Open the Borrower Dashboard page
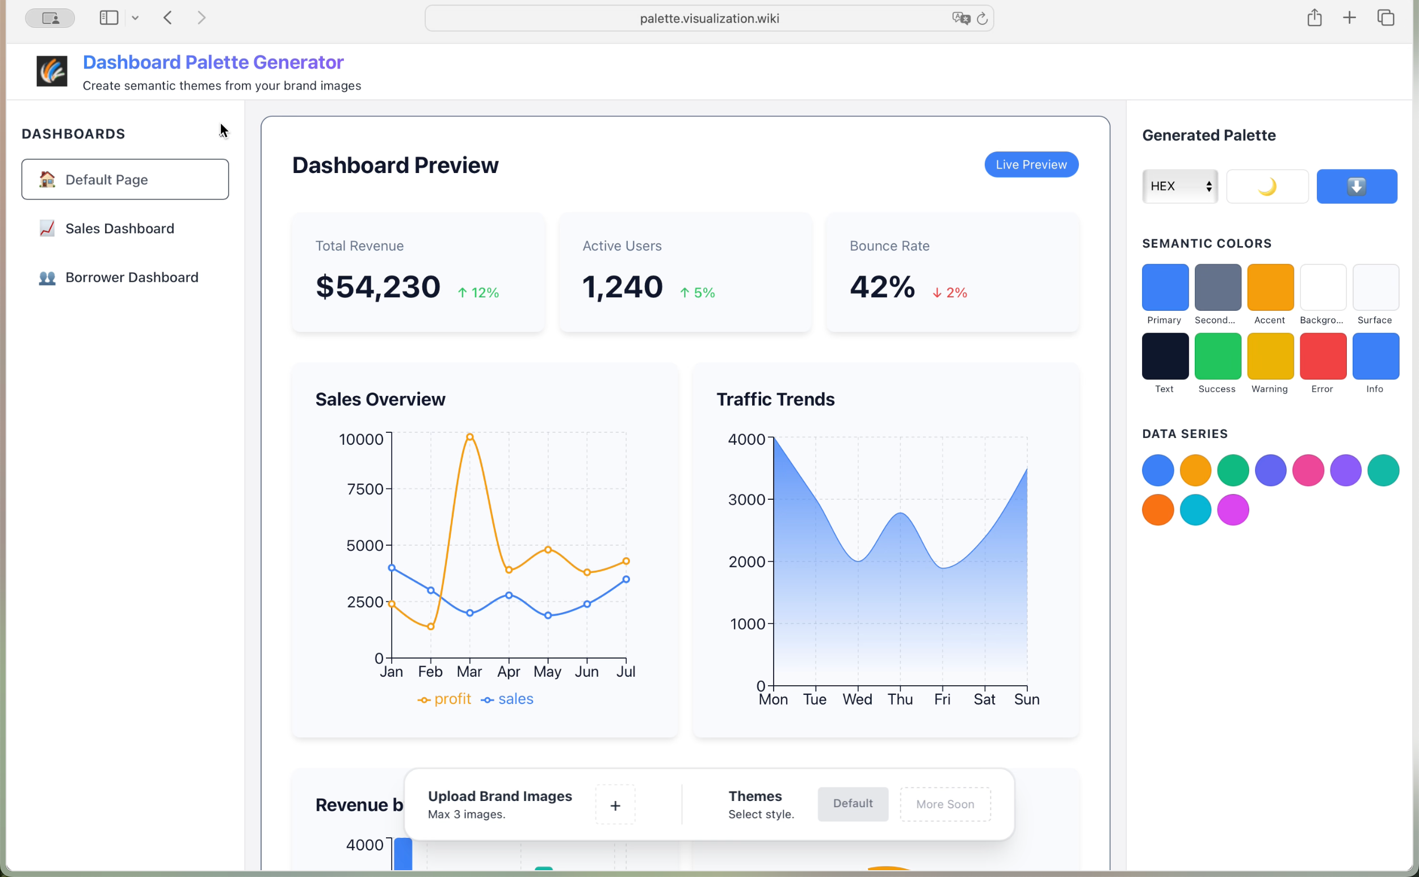Viewport: 1419px width, 877px height. (x=132, y=277)
